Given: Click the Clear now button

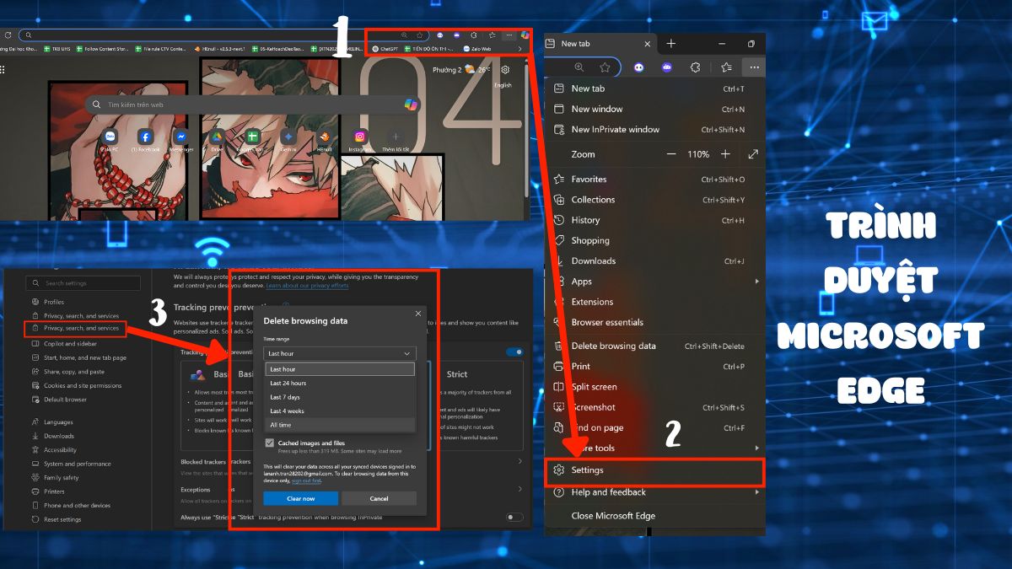Looking at the screenshot, I should point(300,498).
